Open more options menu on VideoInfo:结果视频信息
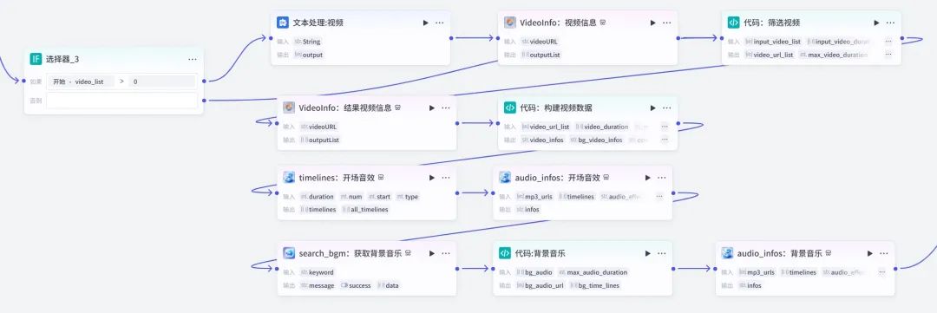937x313 pixels. pyautogui.click(x=446, y=108)
